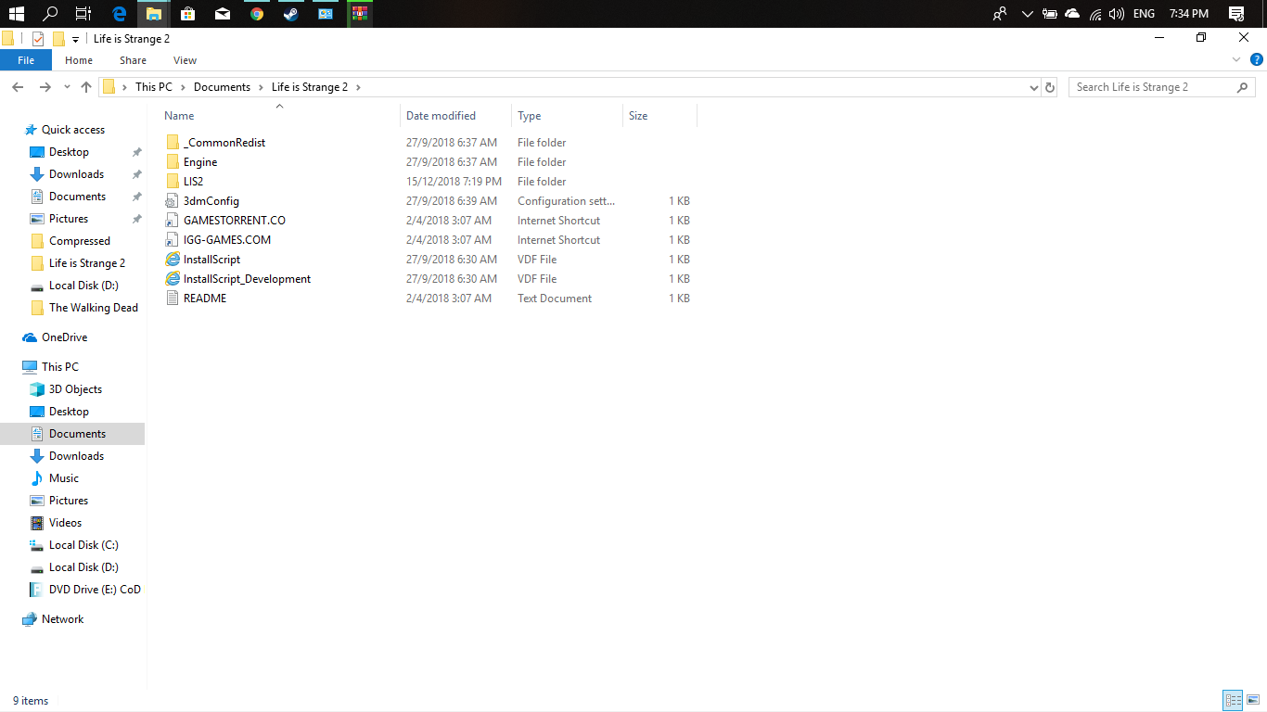This screenshot has width=1267, height=712.
Task: Open the recent locations dropdown arrow
Action: click(67, 87)
